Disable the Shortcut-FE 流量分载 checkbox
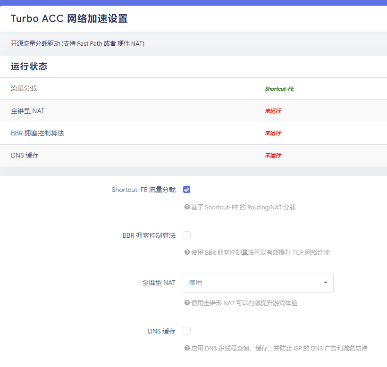387x367 pixels. [186, 189]
